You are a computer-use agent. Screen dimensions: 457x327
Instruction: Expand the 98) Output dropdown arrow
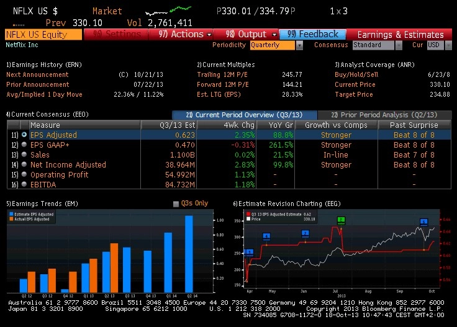pyautogui.click(x=274, y=35)
